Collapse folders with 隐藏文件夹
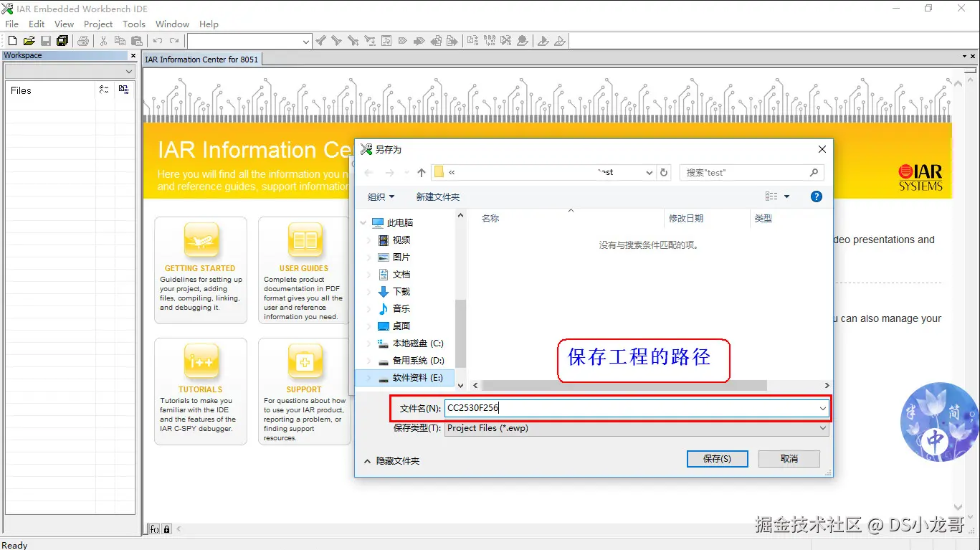The width and height of the screenshot is (980, 550). click(x=391, y=461)
